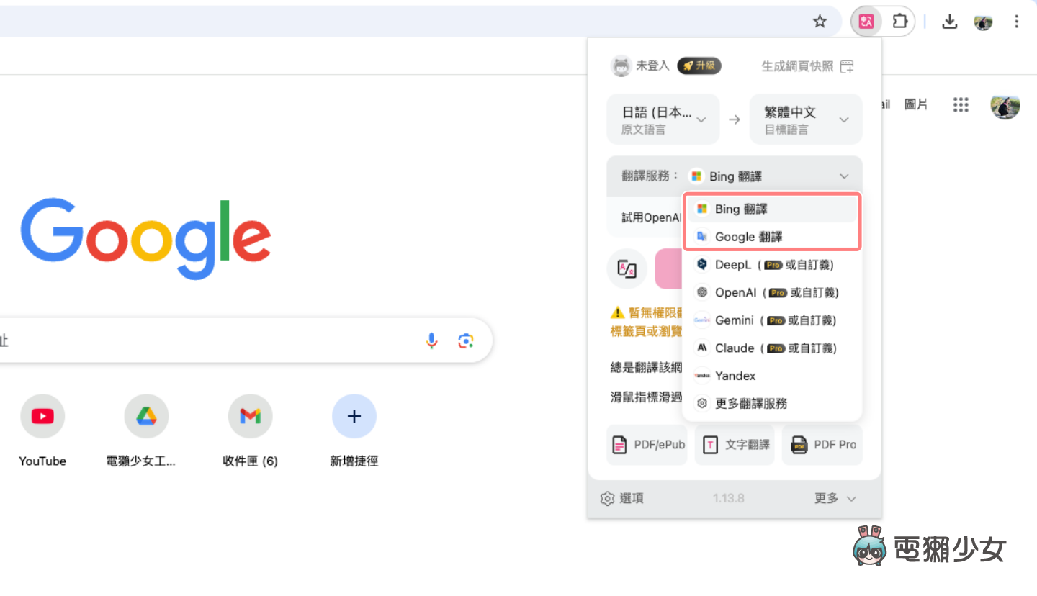This screenshot has width=1037, height=596.
Task: Click the version number 1.13.8
Action: coord(728,498)
